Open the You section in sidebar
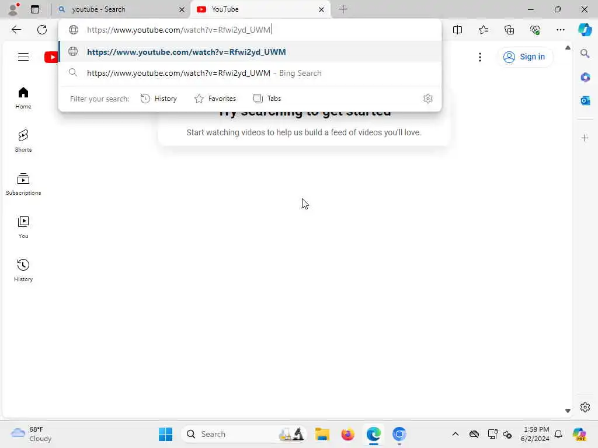 pyautogui.click(x=23, y=228)
